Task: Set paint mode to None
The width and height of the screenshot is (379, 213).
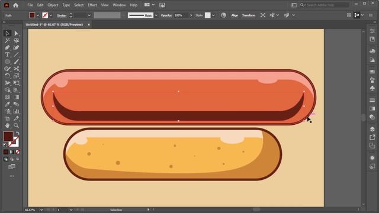Action: (17, 152)
